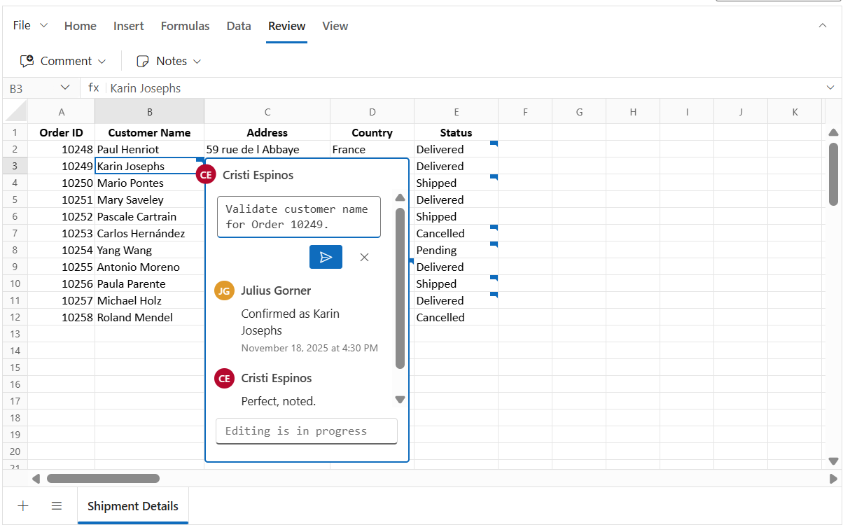
Task: Select column K header
Action: click(x=795, y=112)
